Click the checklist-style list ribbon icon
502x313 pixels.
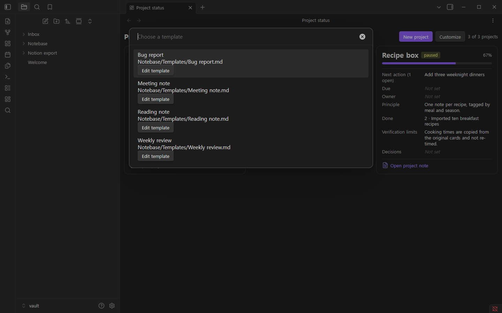(8, 88)
